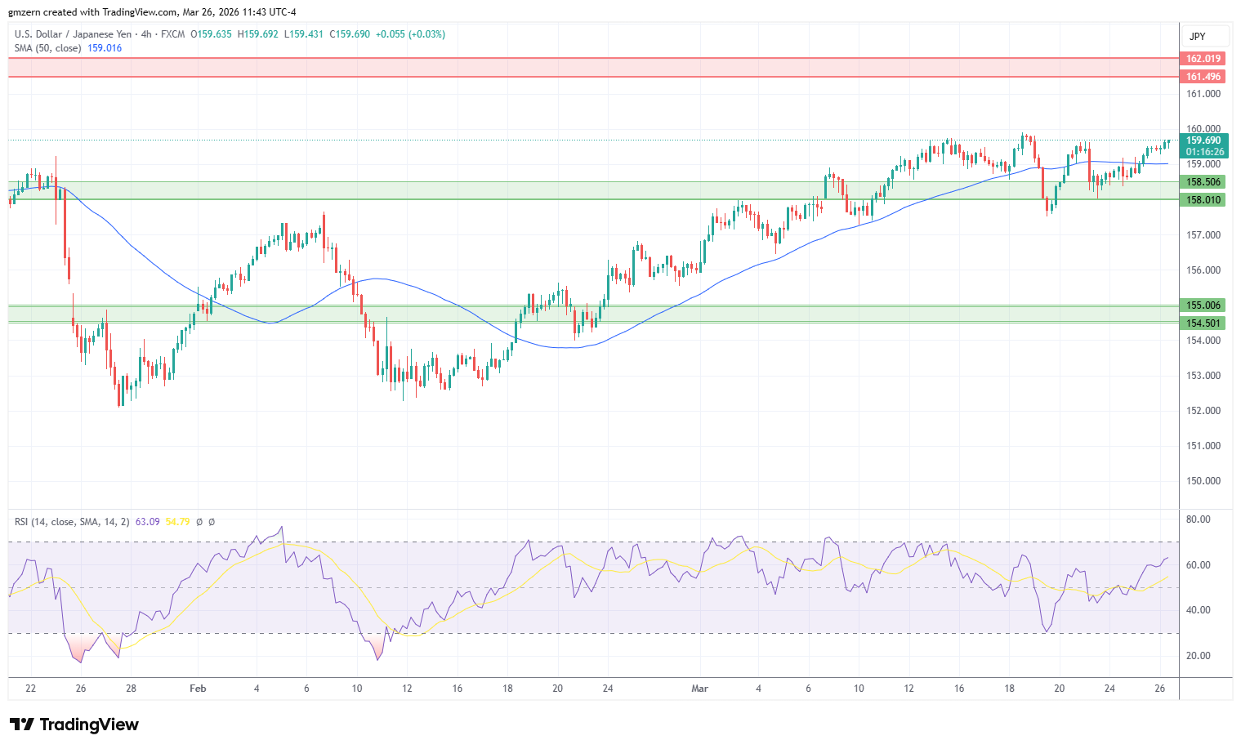Screen dimensions: 1241x749
Task: Click the green 158.010 price tag
Action: pos(1203,200)
